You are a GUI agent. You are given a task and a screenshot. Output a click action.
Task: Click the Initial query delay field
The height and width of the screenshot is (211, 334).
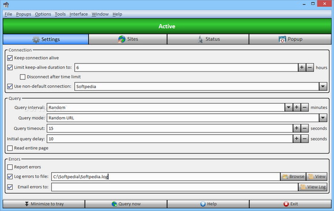click(170, 139)
